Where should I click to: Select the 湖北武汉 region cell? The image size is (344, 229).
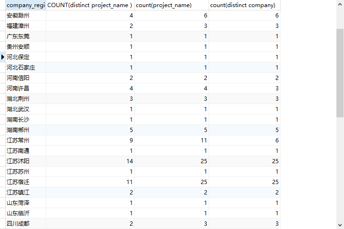coord(26,109)
